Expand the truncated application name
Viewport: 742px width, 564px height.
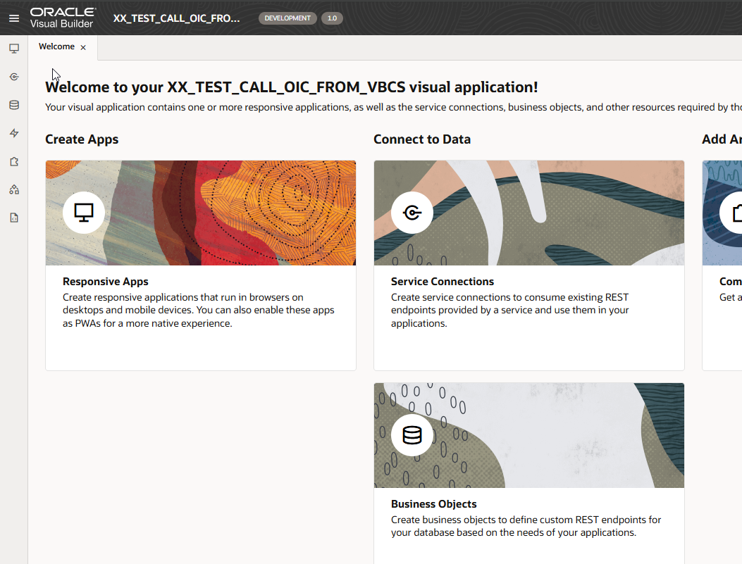(x=175, y=18)
